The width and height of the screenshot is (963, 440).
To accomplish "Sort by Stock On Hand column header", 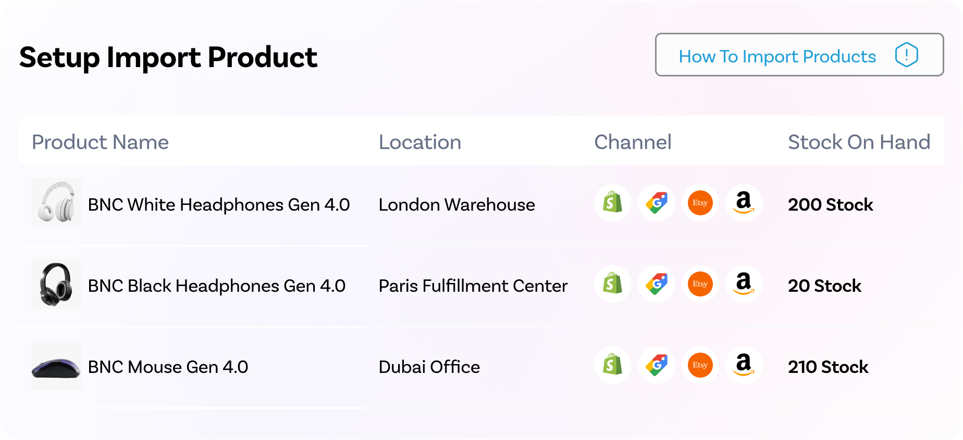I will tap(859, 142).
